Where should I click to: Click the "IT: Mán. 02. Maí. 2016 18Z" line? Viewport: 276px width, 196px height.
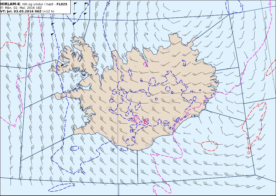[x=21, y=8]
